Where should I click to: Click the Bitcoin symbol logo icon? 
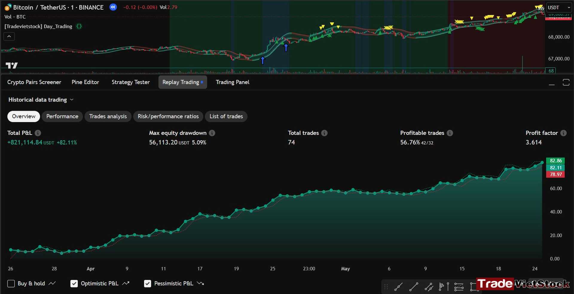[x=8, y=7]
